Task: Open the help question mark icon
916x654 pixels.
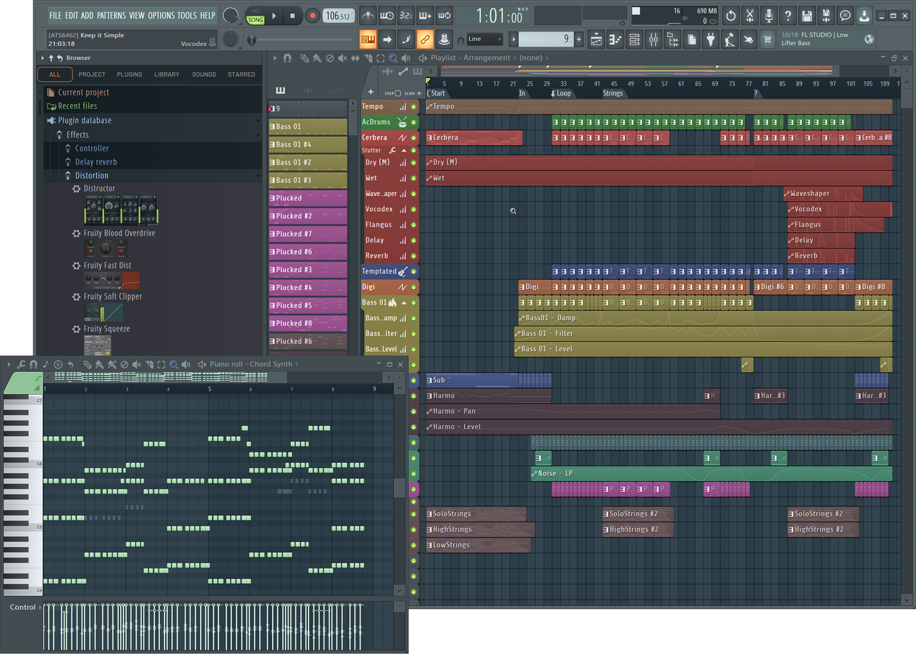Action: [x=788, y=16]
